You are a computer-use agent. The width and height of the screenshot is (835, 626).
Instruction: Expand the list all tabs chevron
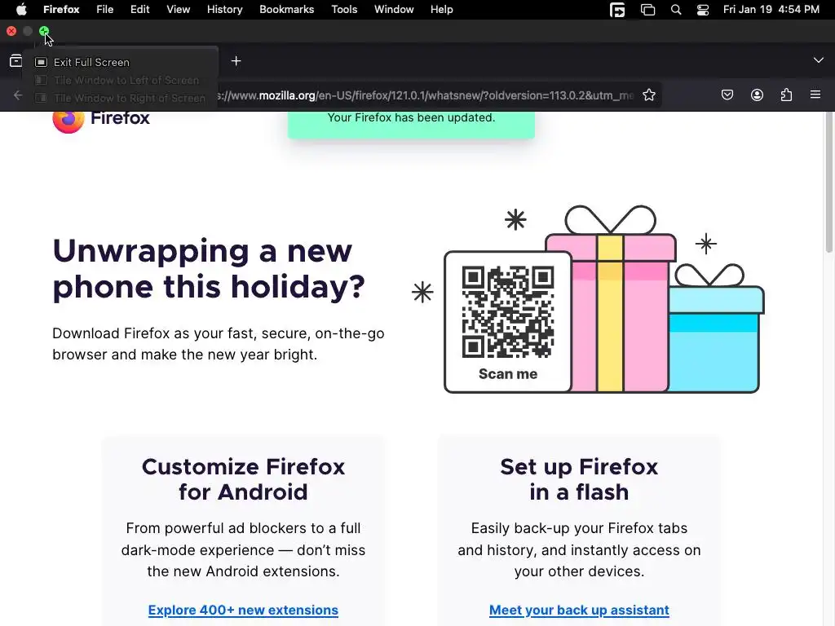[x=819, y=60]
